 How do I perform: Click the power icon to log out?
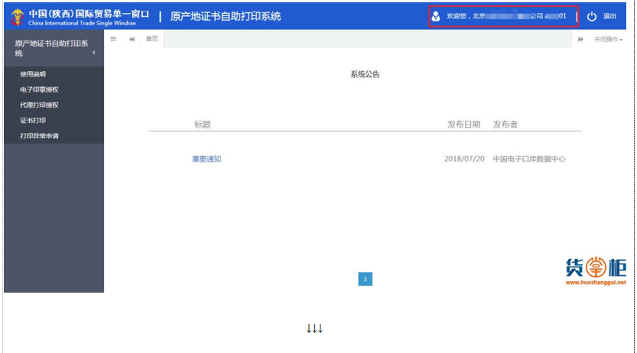591,16
